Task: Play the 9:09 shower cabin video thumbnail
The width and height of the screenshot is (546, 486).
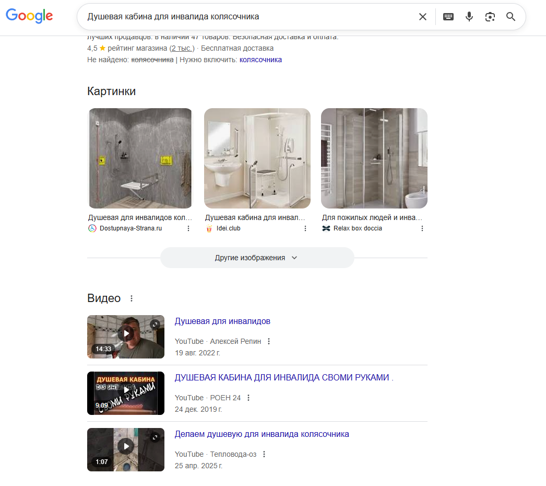Action: (126, 393)
